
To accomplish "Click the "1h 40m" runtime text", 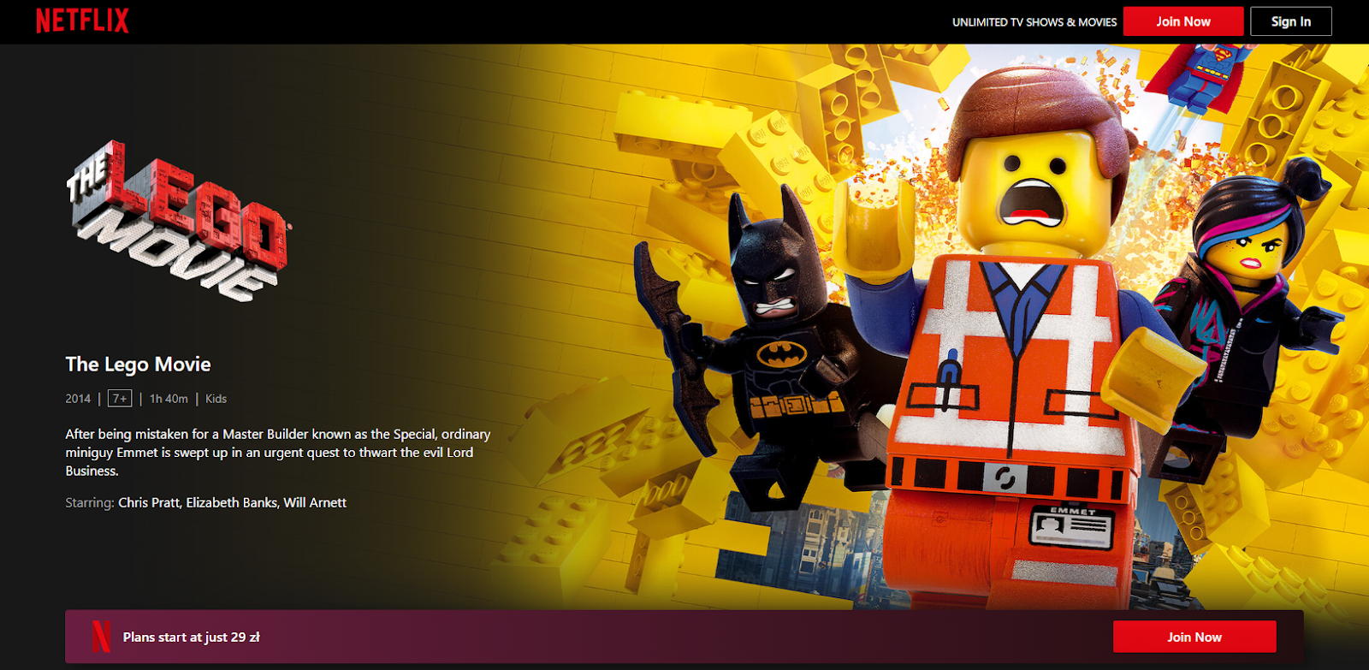I will click(169, 399).
